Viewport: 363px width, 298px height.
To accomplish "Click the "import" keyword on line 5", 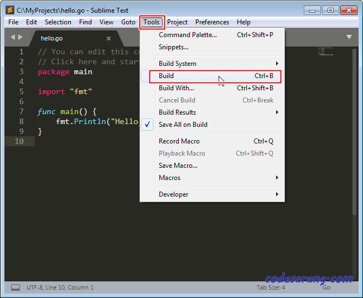I will (51, 92).
